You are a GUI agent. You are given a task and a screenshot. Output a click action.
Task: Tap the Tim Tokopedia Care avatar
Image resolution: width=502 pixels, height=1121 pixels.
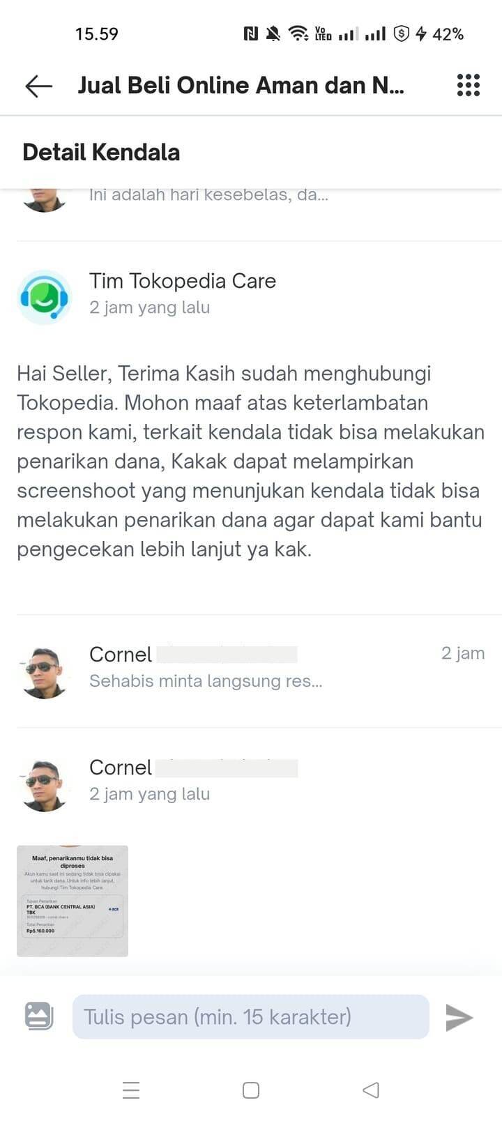[x=45, y=298]
